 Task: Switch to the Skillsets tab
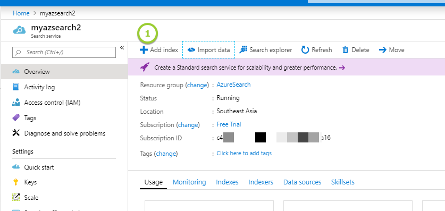click(343, 182)
